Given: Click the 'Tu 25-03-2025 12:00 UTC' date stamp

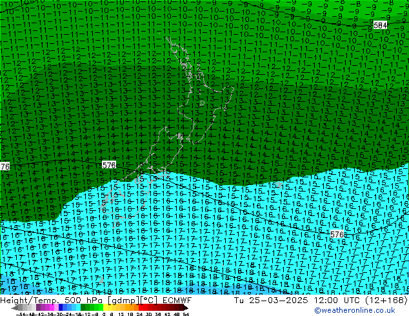Looking at the screenshot, I should 297,301.
